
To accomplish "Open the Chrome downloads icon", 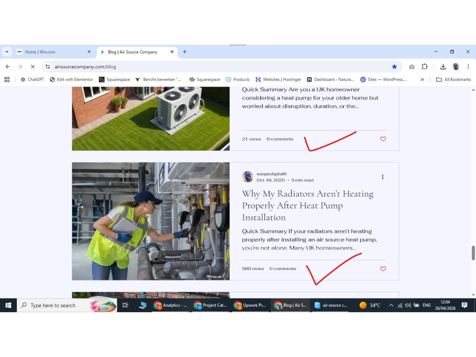I will [443, 67].
